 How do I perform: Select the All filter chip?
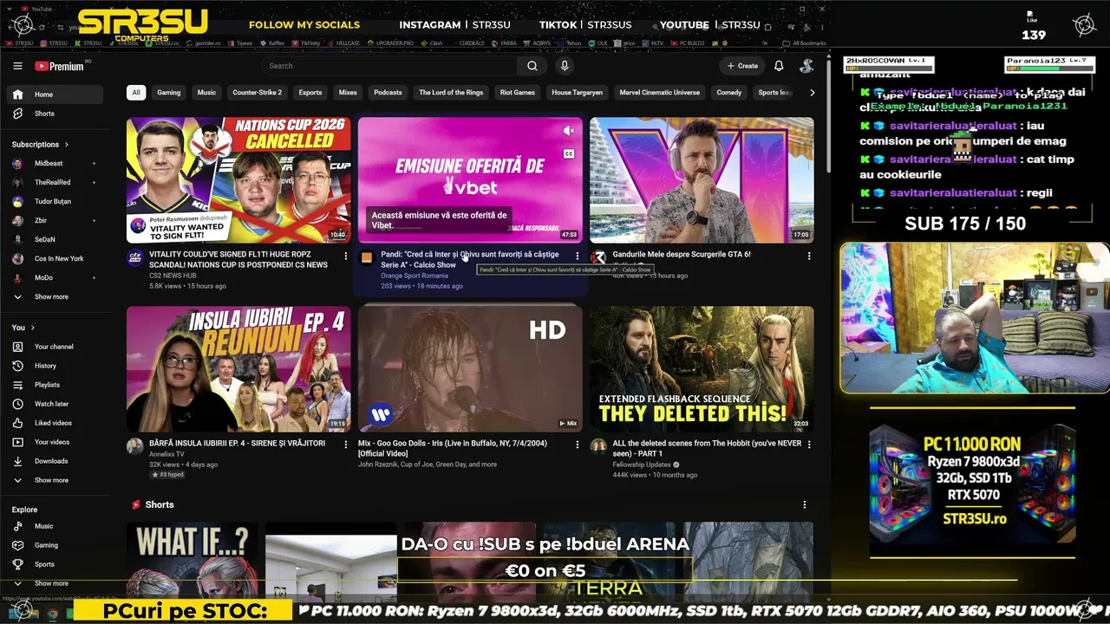[x=135, y=93]
